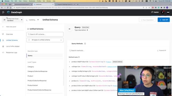Click Expand All methods
The width and height of the screenshot is (172, 96).
point(162,50)
